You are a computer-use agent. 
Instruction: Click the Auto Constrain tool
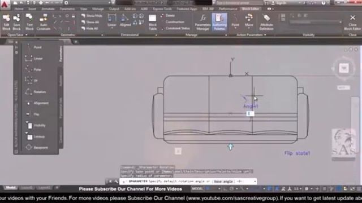(x=44, y=22)
